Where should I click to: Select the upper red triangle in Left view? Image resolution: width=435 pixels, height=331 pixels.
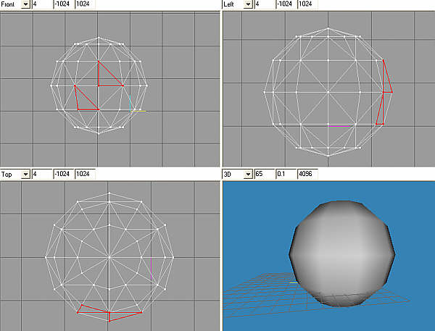(386, 82)
